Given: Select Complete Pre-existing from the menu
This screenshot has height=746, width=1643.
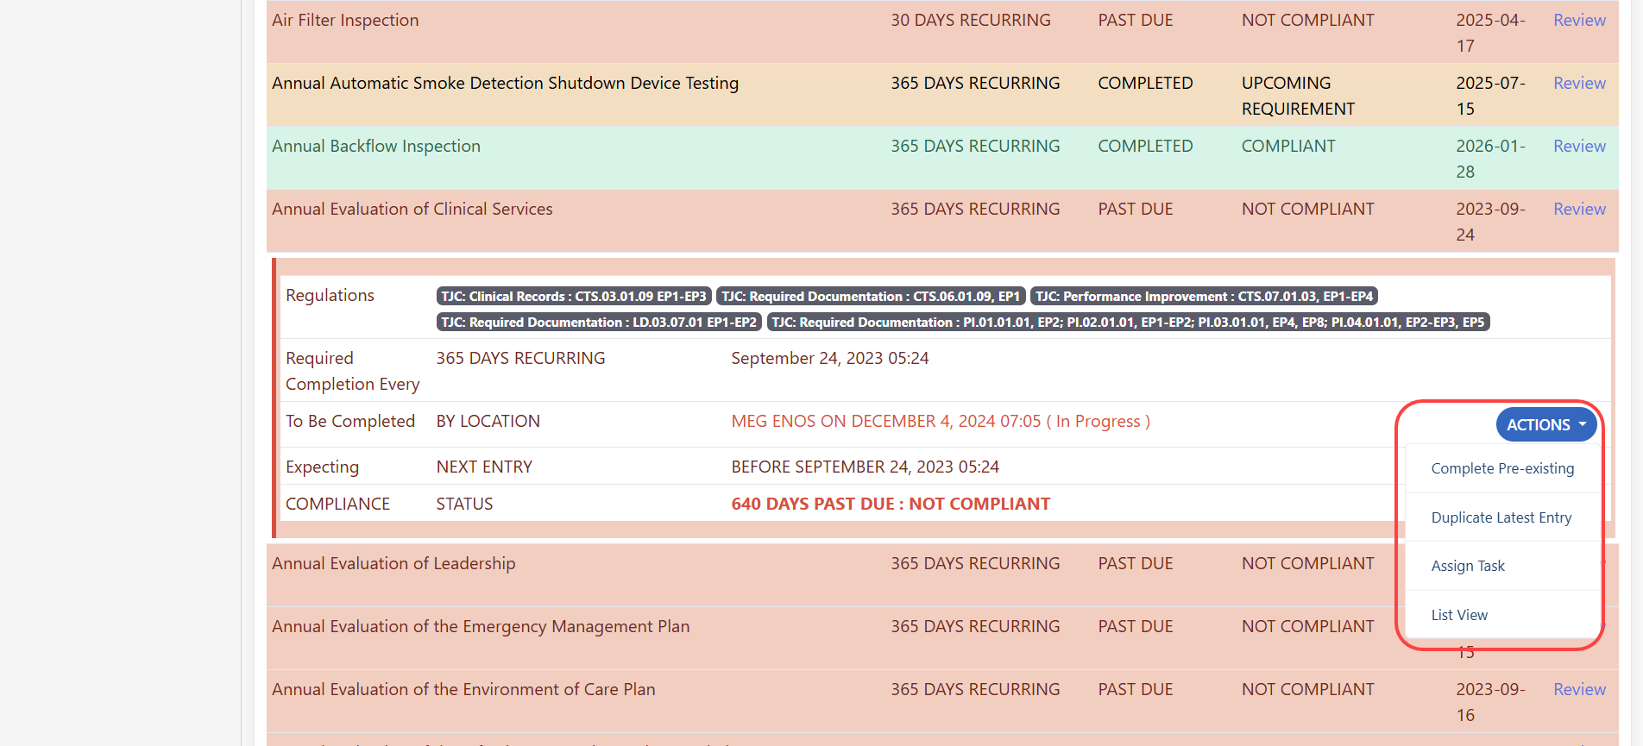Looking at the screenshot, I should (x=1501, y=468).
